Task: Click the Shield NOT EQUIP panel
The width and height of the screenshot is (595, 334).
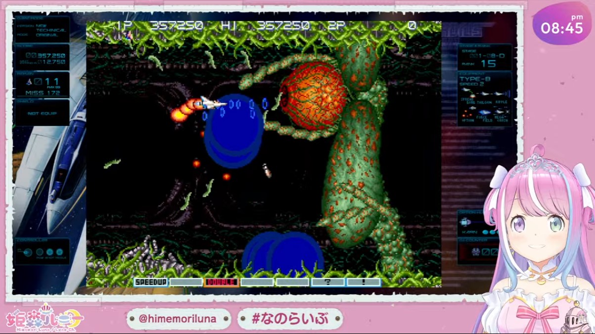Action: click(x=42, y=113)
